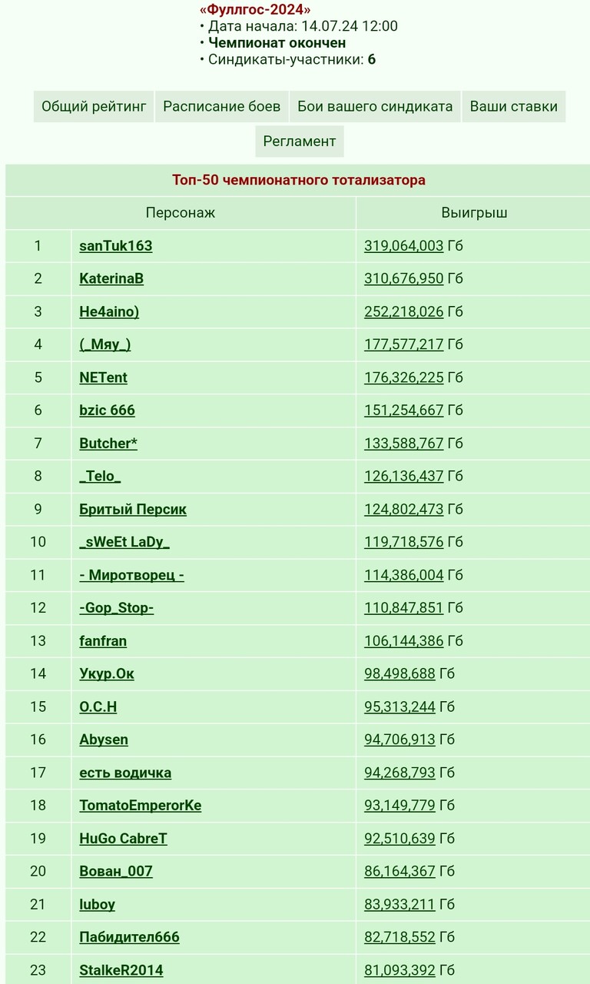Viewport: 590px width, 984px height.
Task: Open StalkeR2014 winnings 81,093,392
Action: coord(399,970)
